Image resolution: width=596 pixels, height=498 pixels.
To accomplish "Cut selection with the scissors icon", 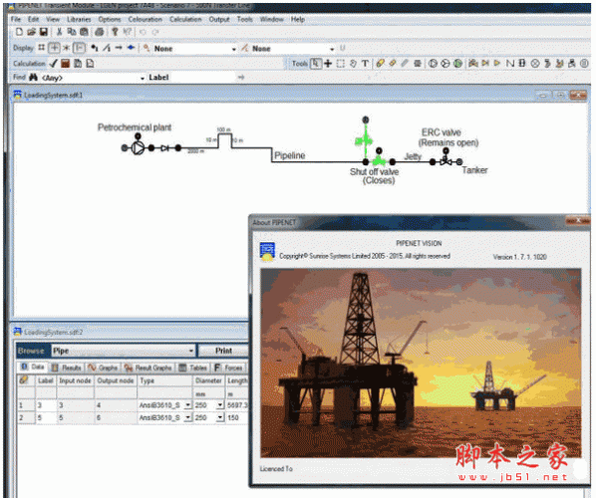I will (x=59, y=32).
